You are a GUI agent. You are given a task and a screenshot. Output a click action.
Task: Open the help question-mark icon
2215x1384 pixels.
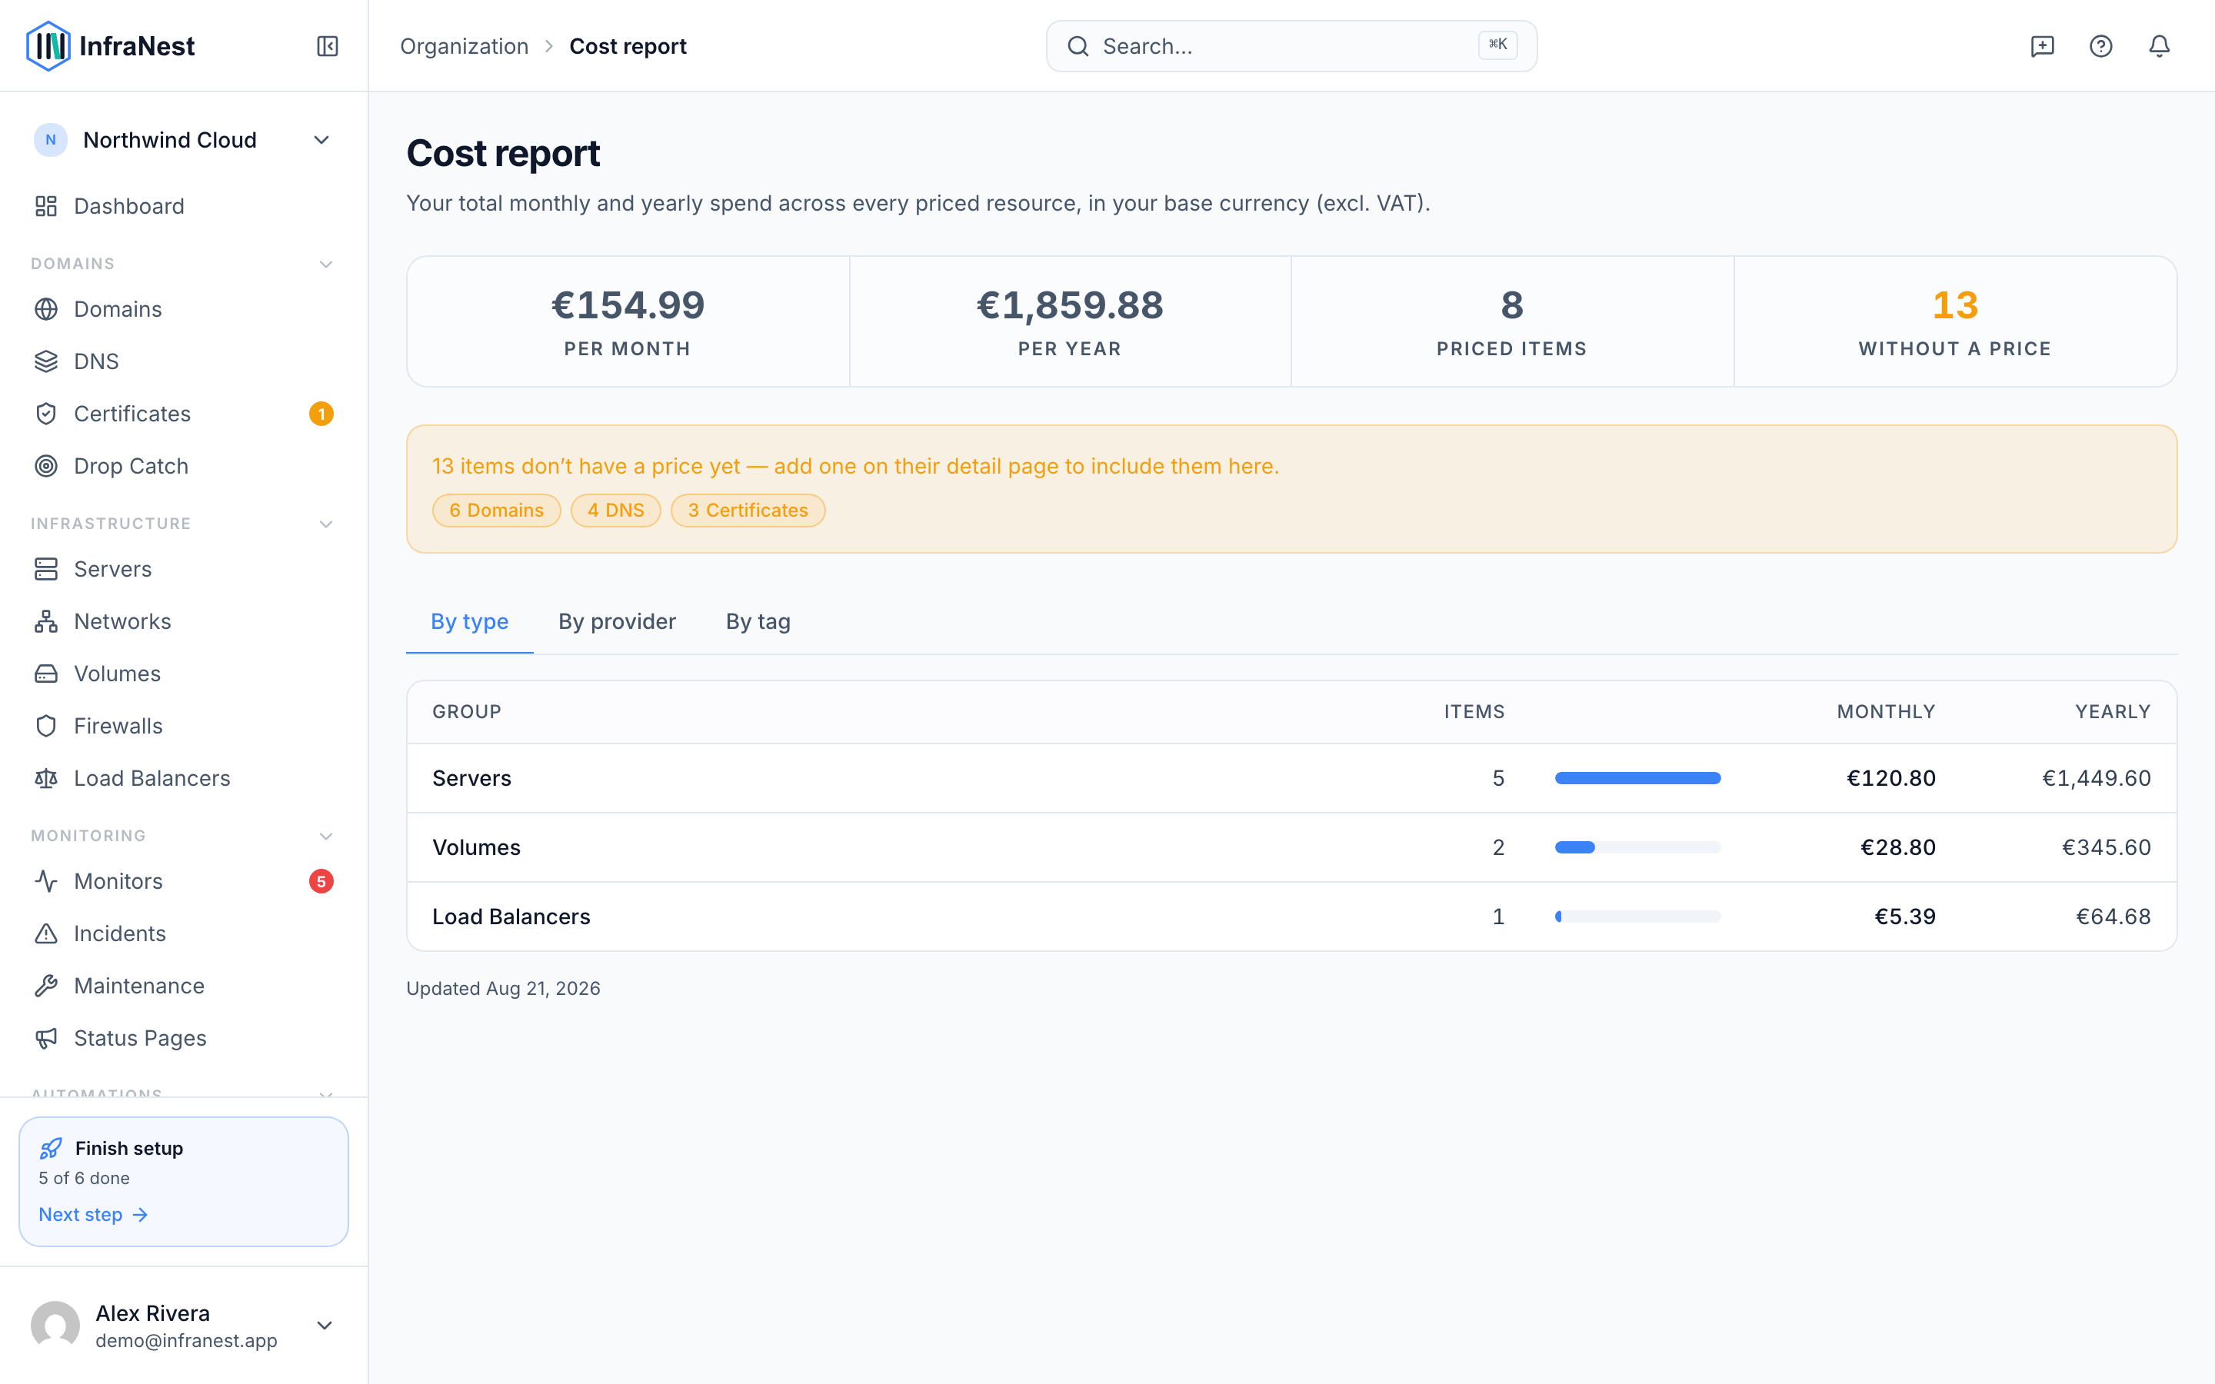(x=2100, y=46)
